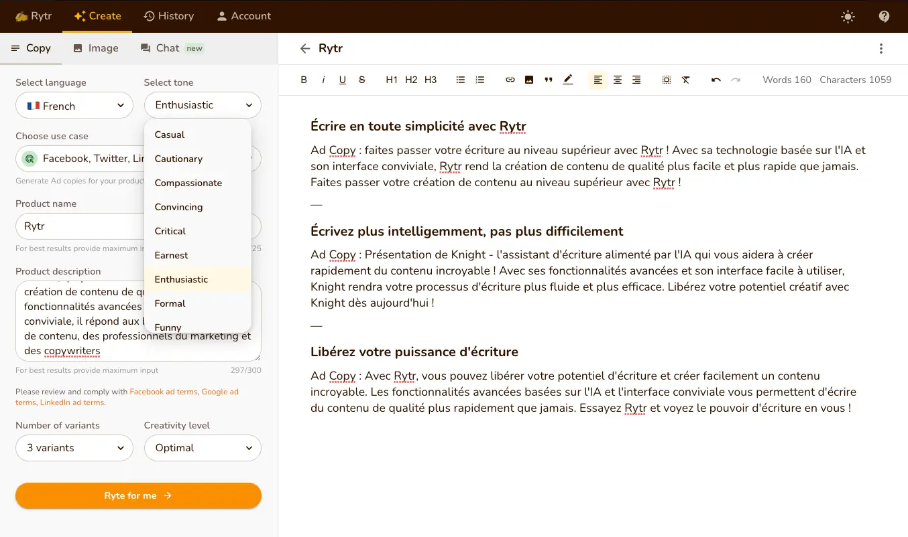908x537 pixels.
Task: Open the Create tab
Action: pos(97,16)
